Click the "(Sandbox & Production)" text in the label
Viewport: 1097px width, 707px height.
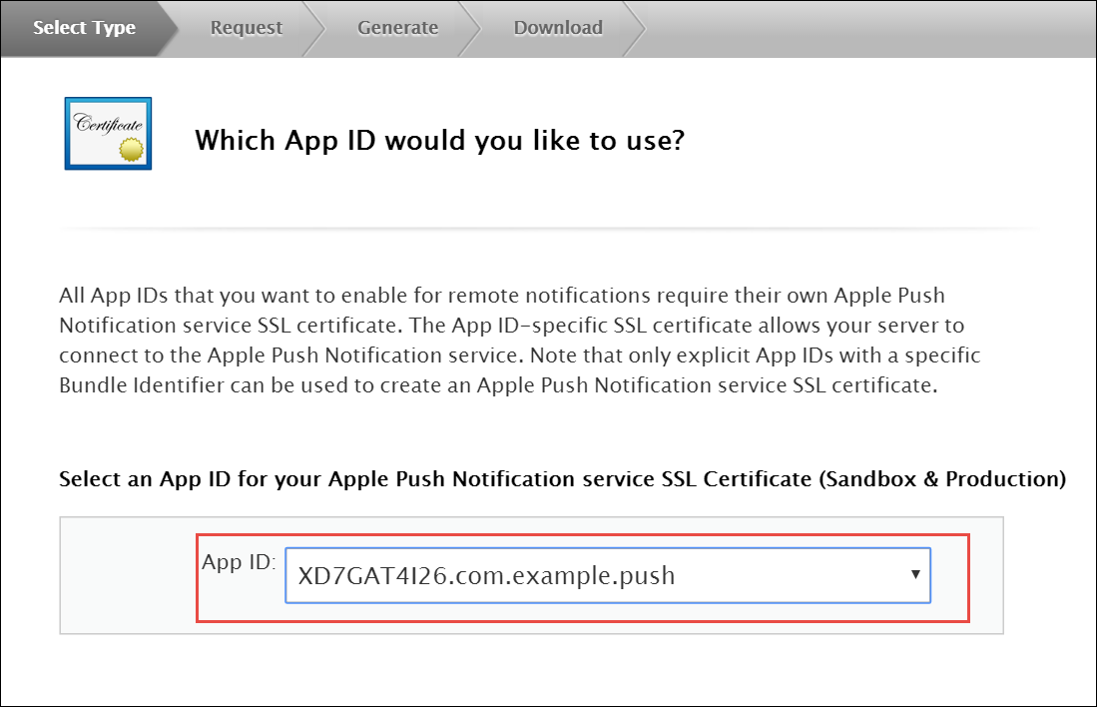pos(941,479)
